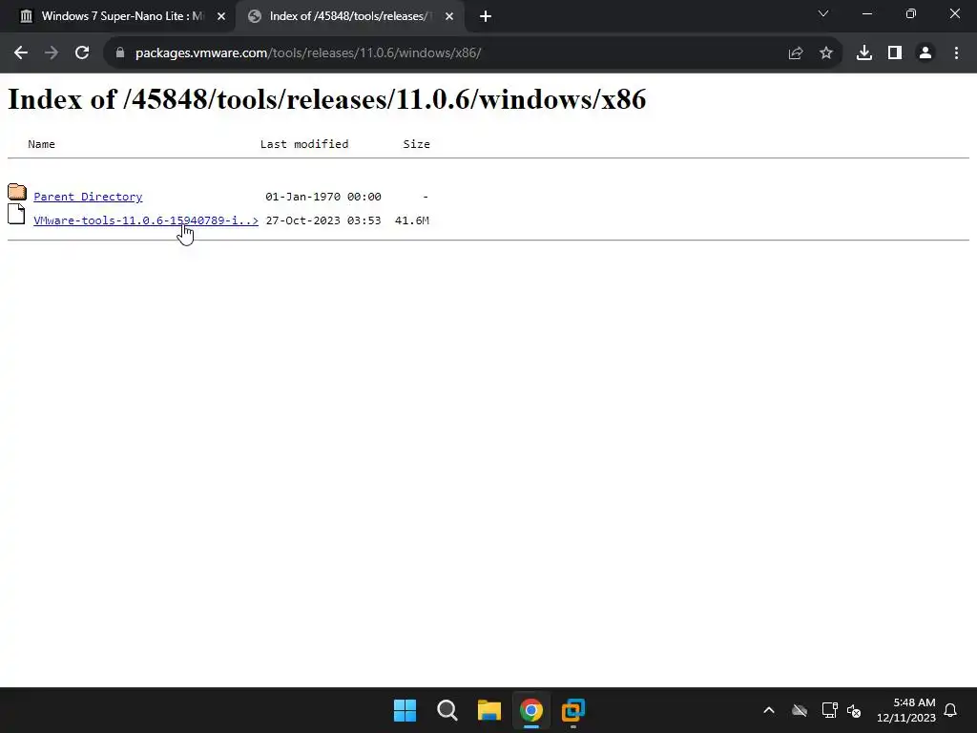This screenshot has height=733, width=977.
Task: Minimize the Chrome window
Action: click(866, 13)
